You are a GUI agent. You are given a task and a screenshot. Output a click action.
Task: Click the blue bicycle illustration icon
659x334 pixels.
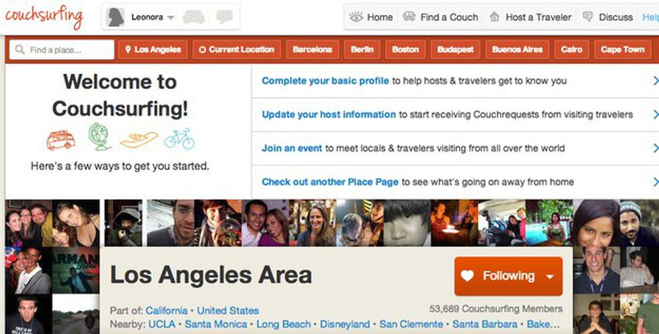click(180, 138)
